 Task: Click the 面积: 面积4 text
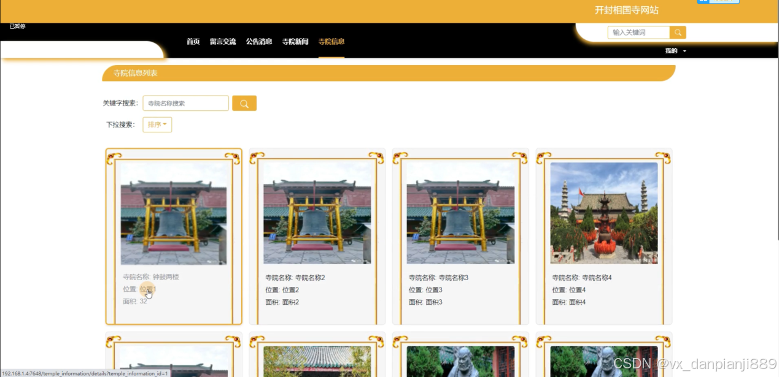(x=569, y=302)
